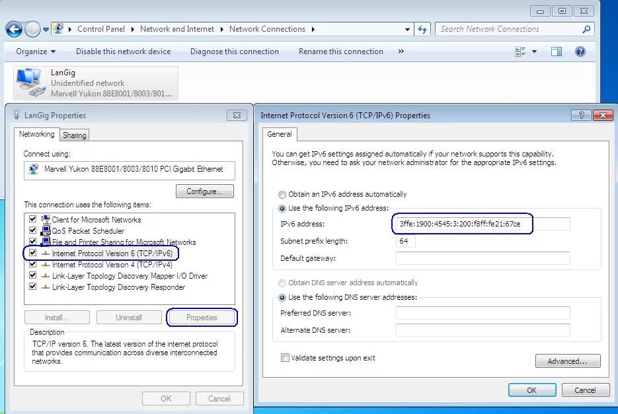Toggle Internet Protocol Version 4 checkbox
This screenshot has width=618, height=414.
pyautogui.click(x=32, y=264)
